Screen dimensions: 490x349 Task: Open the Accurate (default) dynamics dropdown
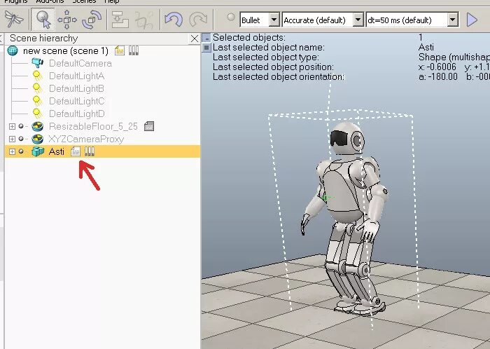358,20
